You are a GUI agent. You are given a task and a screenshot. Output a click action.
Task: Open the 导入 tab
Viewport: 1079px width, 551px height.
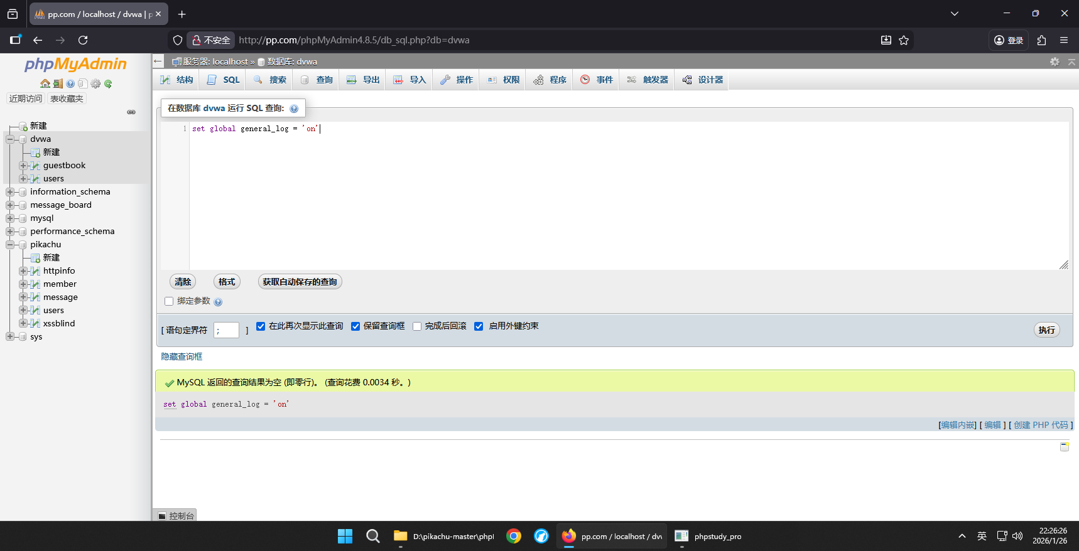click(x=409, y=80)
